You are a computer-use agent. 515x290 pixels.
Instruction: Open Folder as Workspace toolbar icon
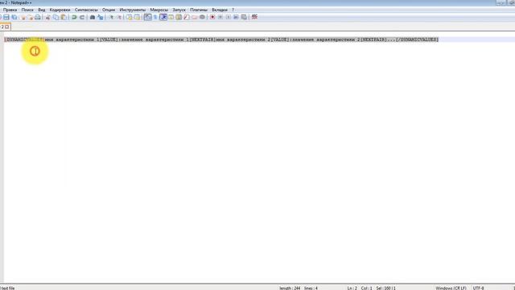point(195,17)
